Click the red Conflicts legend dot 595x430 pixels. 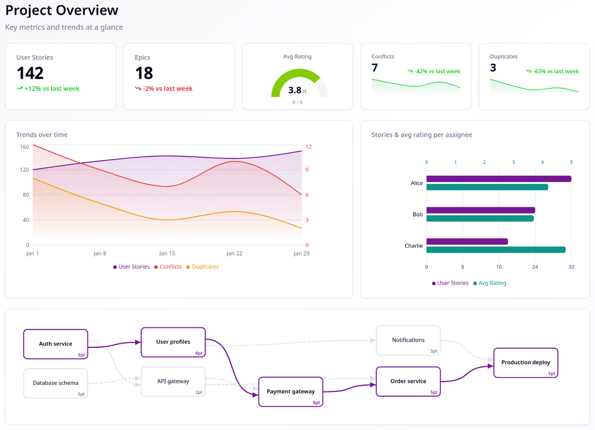156,267
